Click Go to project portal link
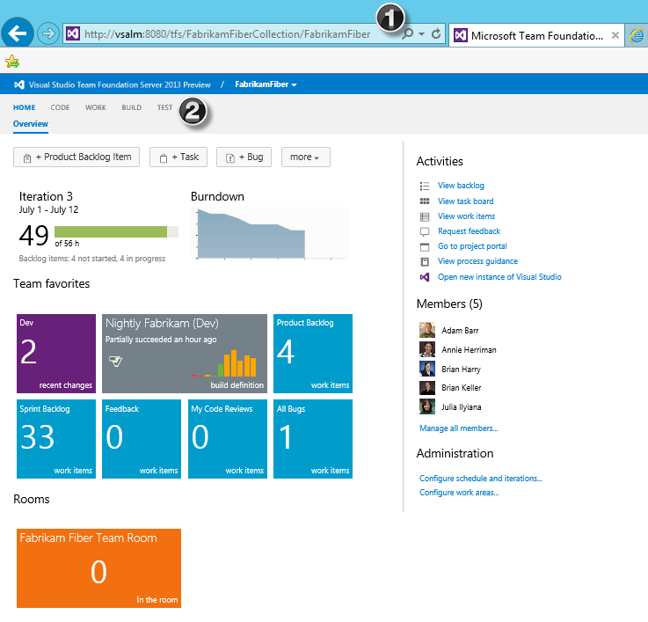Image resolution: width=648 pixels, height=622 pixels. (x=472, y=246)
